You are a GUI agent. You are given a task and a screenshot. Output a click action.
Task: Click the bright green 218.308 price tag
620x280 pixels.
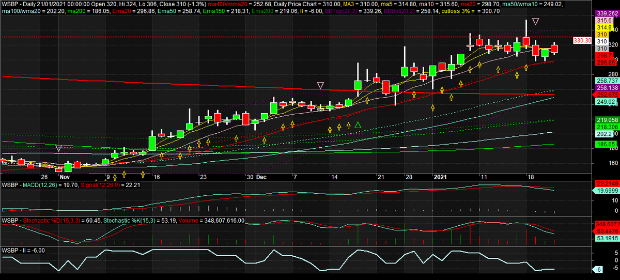point(607,127)
